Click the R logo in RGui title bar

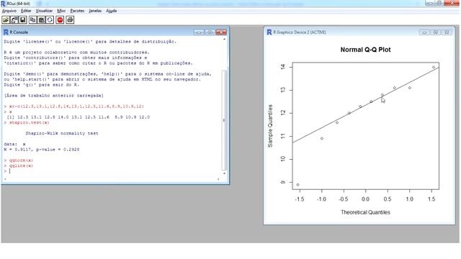(3, 4)
